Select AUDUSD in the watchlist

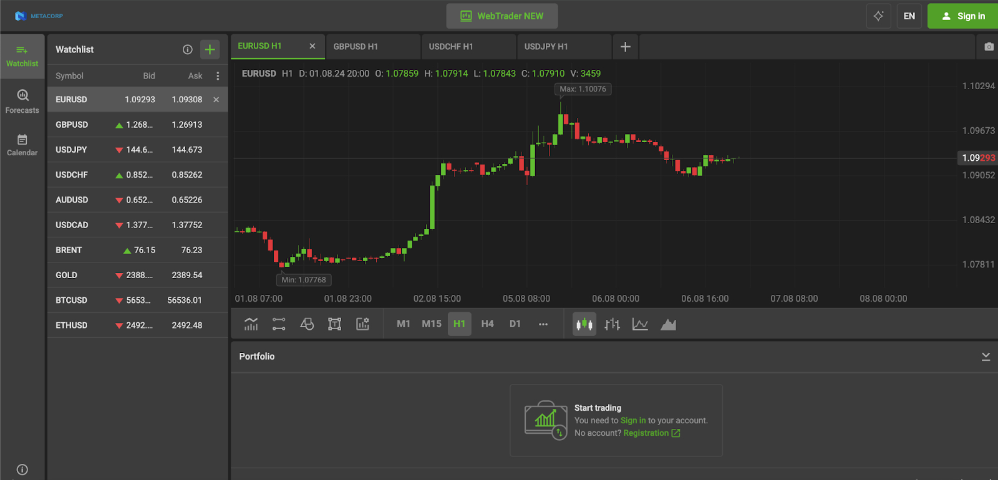click(x=138, y=200)
